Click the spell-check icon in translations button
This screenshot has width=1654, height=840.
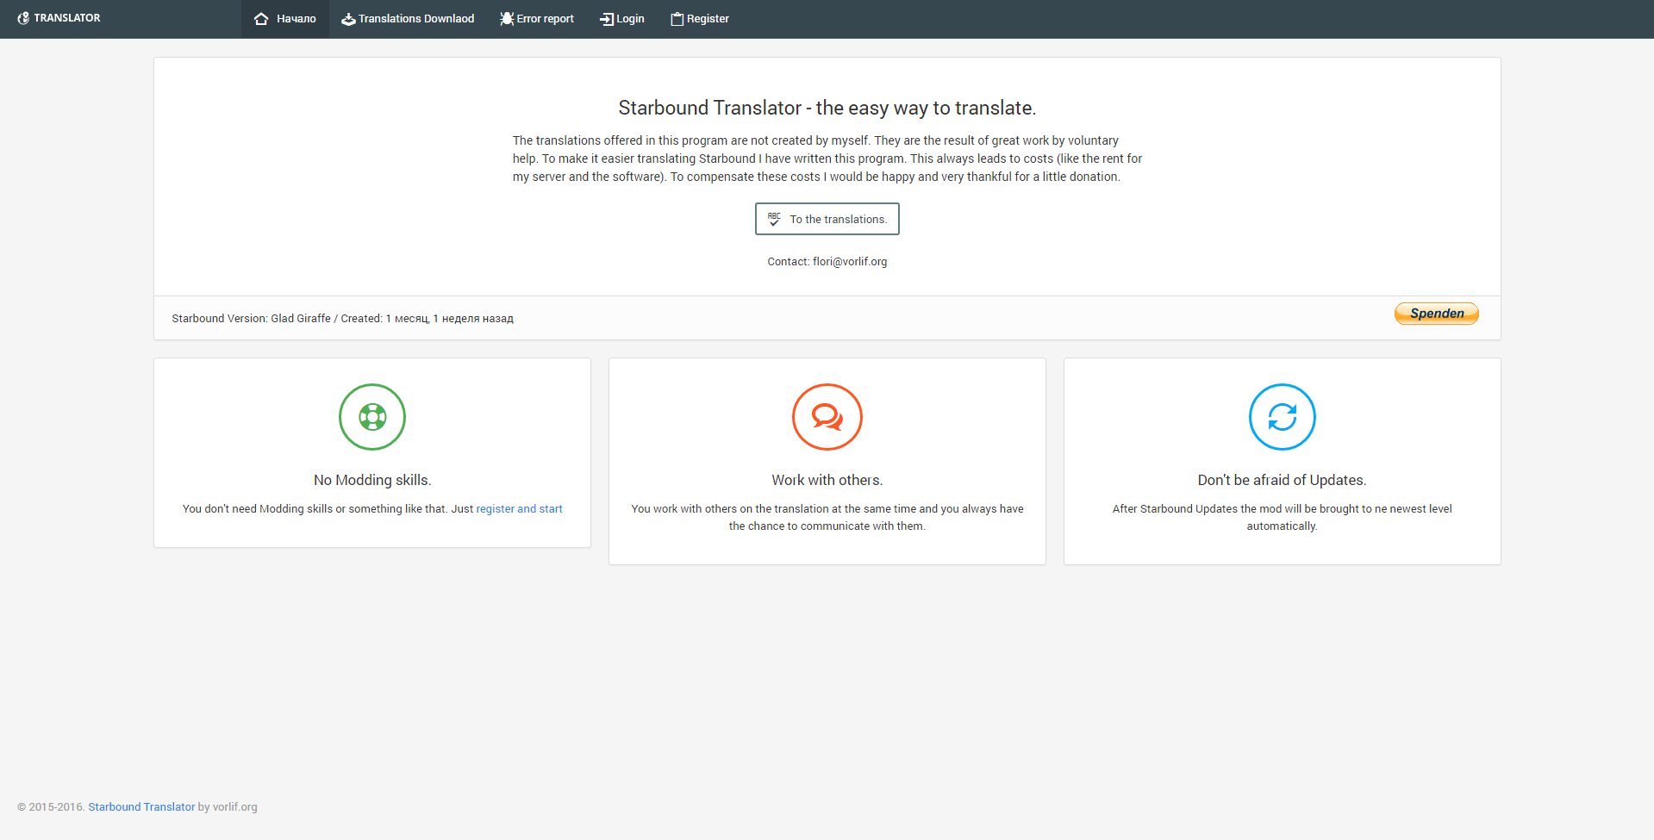tap(774, 219)
